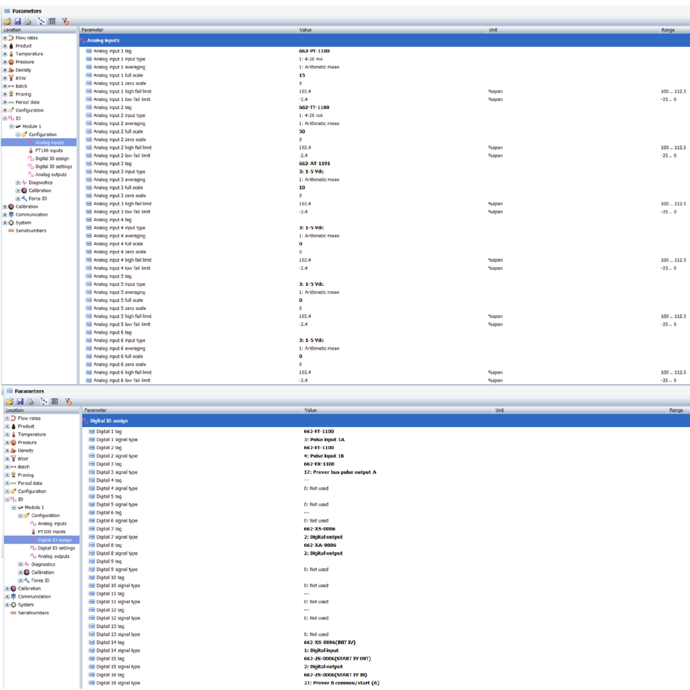The image size is (690, 690).
Task: Click Force IO wrench icon in Digital IO assign window
Action: click(27, 580)
